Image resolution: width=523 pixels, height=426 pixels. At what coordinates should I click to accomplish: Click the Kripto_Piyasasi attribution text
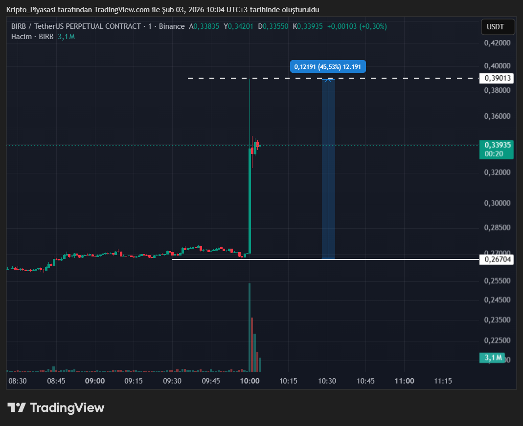(x=163, y=10)
